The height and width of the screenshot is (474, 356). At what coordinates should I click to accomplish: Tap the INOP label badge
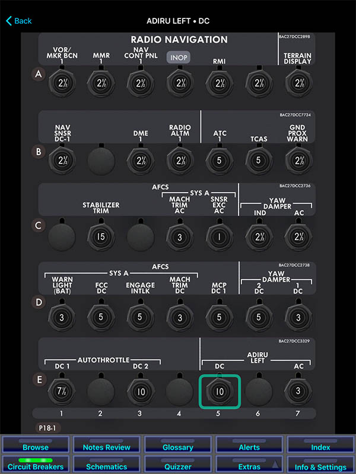pyautogui.click(x=179, y=57)
